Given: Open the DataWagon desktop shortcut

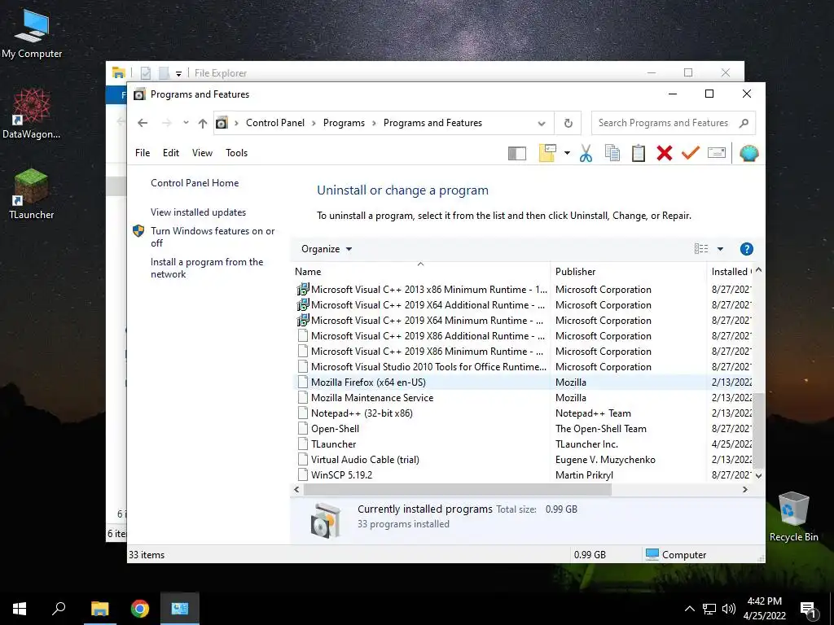Looking at the screenshot, I should [32, 113].
